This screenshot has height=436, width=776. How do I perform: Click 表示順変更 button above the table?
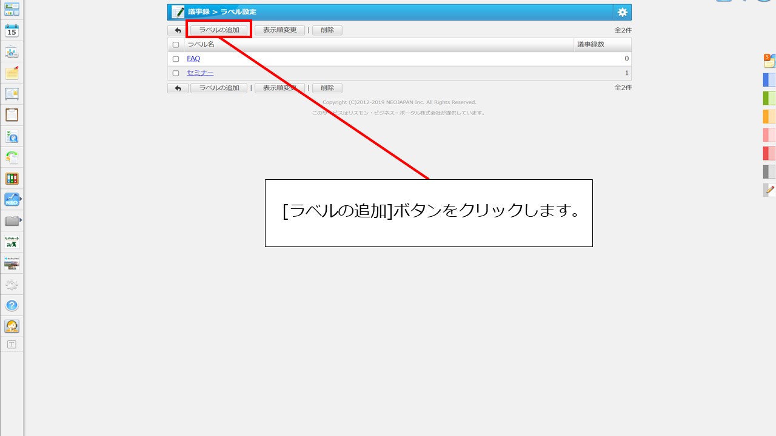click(x=279, y=30)
